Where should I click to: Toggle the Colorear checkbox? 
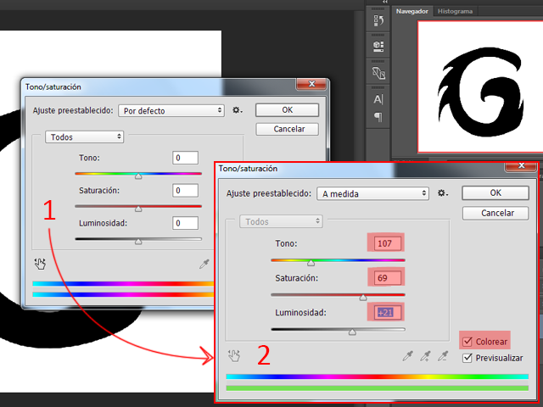(x=467, y=342)
